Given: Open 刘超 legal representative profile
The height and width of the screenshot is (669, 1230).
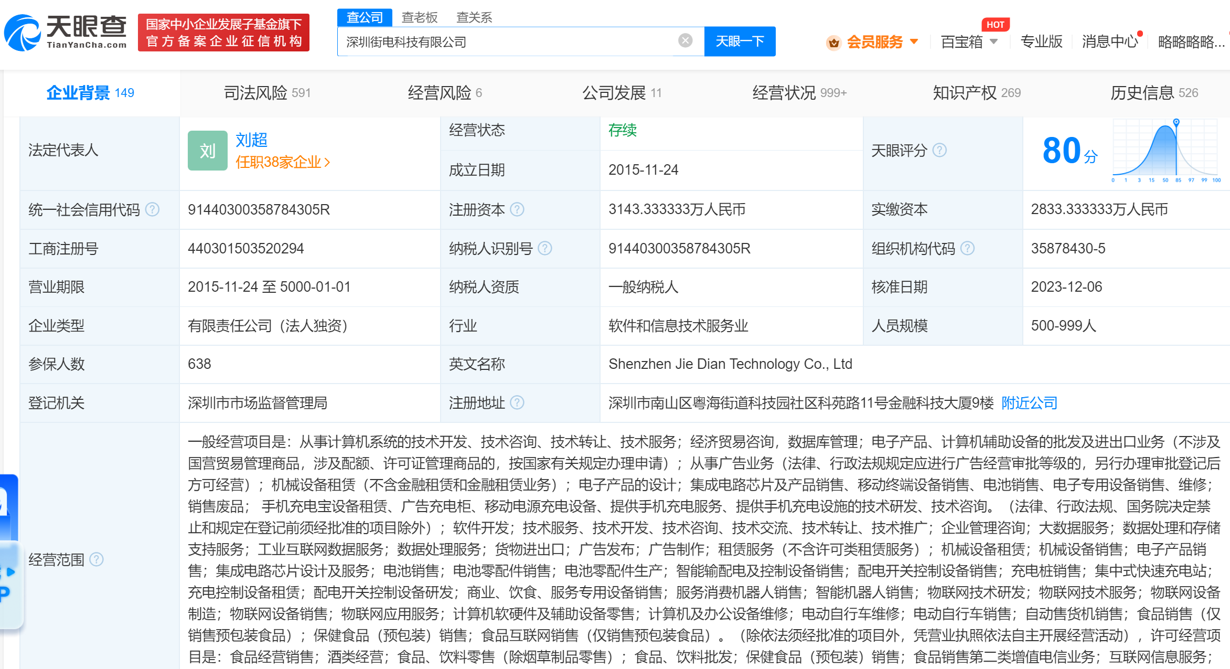Looking at the screenshot, I should [251, 140].
